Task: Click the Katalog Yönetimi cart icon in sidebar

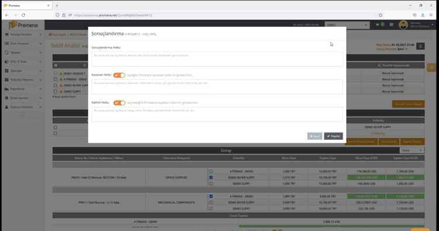Action: tap(6, 35)
